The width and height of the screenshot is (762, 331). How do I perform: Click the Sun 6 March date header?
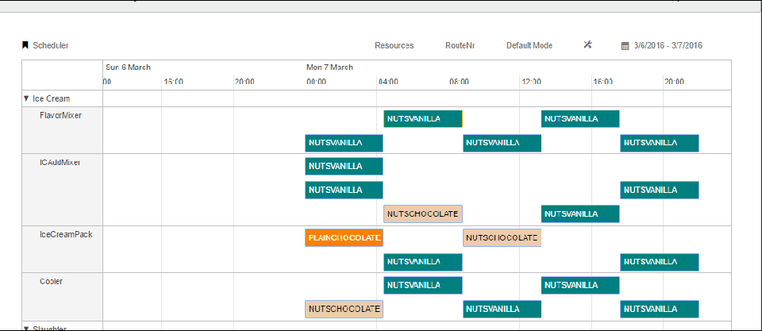coord(128,67)
